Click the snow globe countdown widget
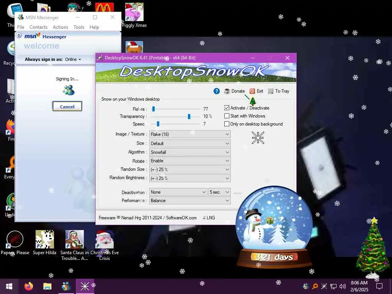392x294 pixels. point(274,227)
